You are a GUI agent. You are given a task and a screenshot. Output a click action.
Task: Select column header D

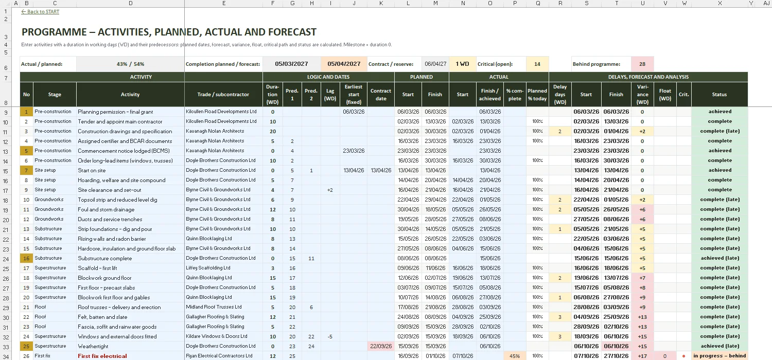pyautogui.click(x=130, y=3)
